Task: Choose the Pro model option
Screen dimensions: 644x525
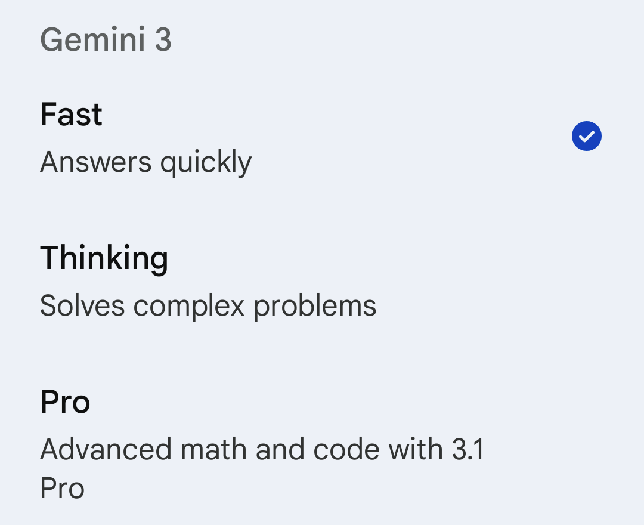Action: (x=239, y=441)
